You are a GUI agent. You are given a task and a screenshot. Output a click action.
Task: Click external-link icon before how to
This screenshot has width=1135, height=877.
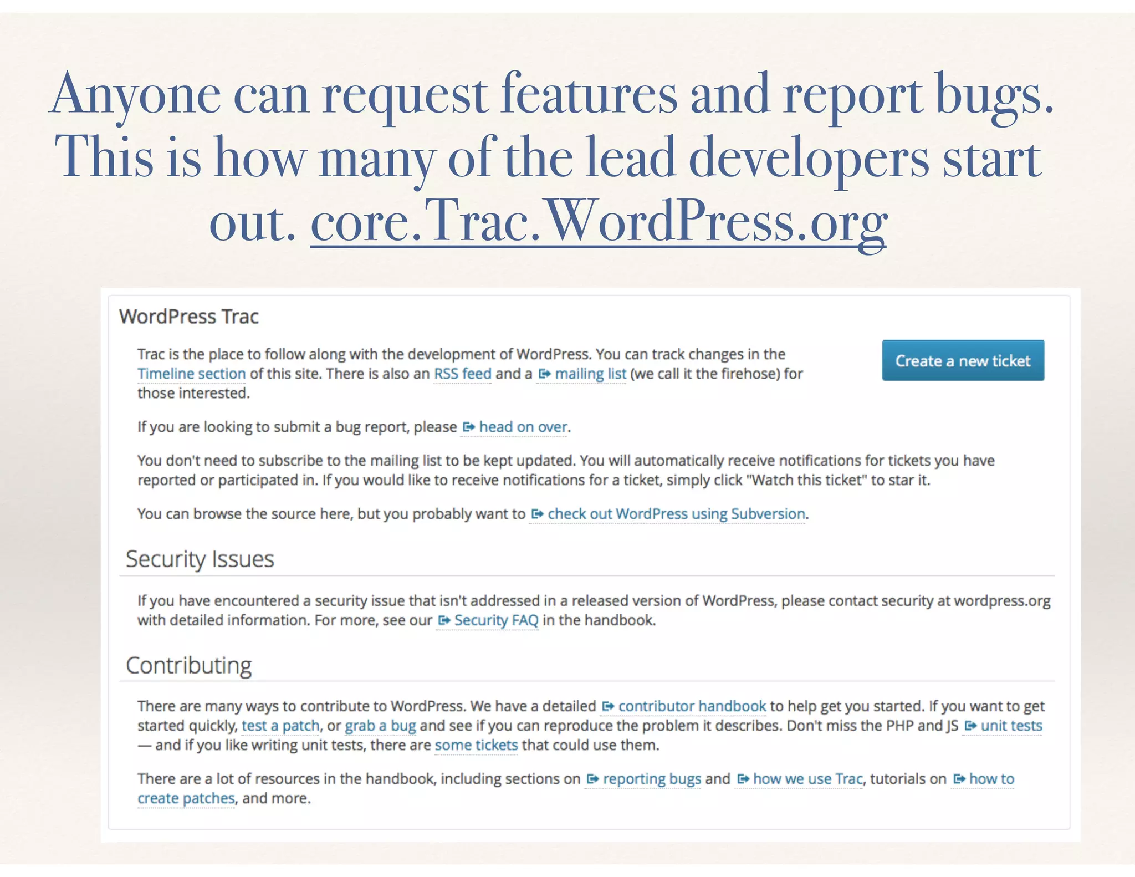click(959, 779)
